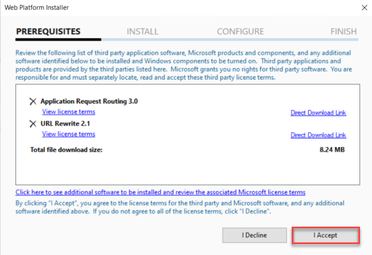
Task: View license terms for Application Request Routing
Action: click(x=68, y=112)
